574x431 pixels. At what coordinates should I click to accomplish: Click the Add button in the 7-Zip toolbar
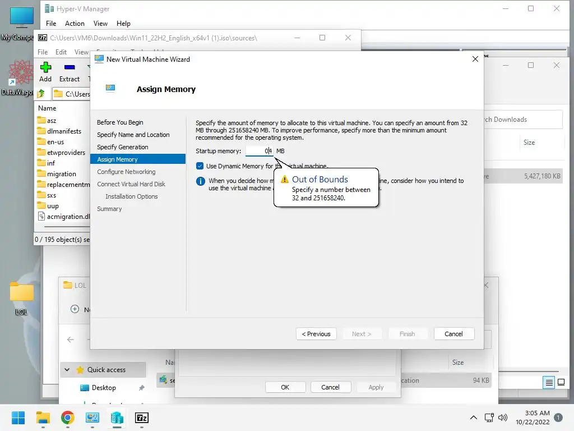click(45, 72)
